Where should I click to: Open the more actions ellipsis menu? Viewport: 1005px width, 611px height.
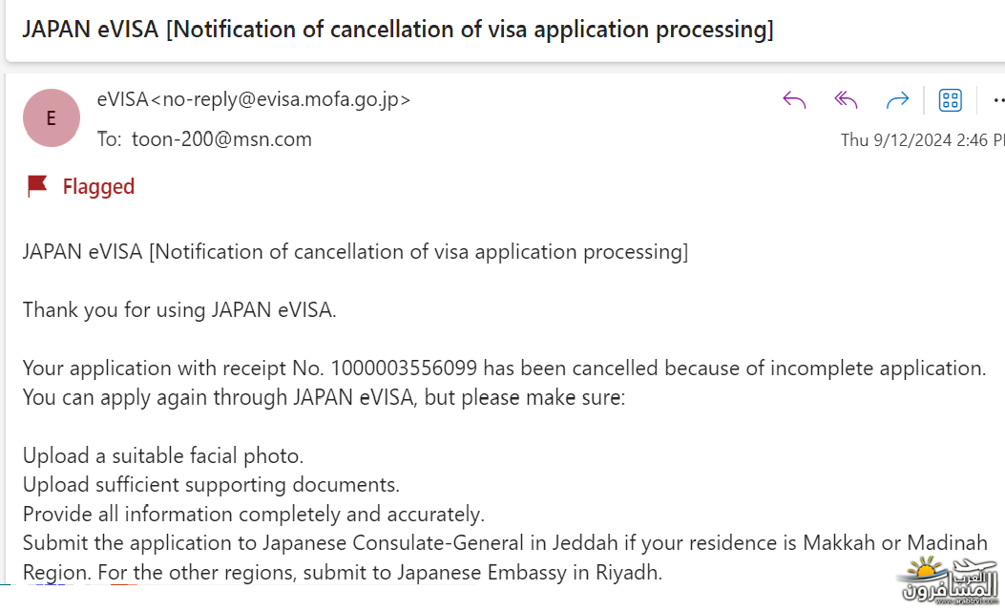998,100
